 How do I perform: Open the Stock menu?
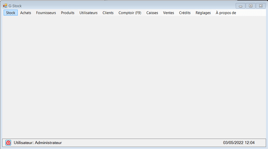pos(11,13)
